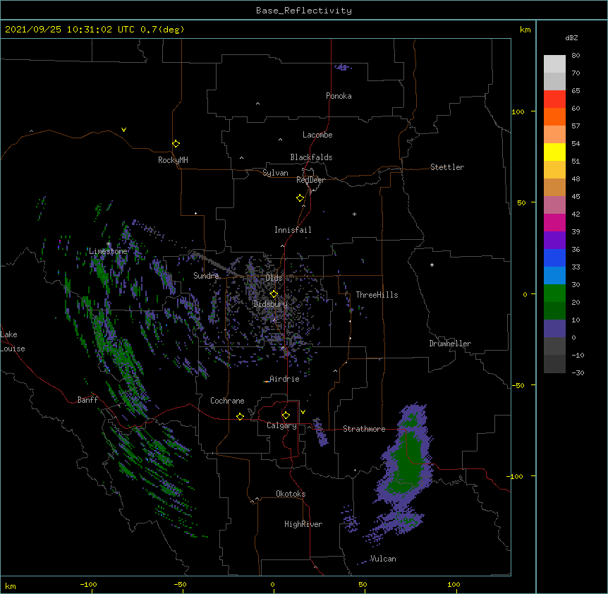Click the Base_Reflectivity title
The height and width of the screenshot is (594, 608).
point(304,11)
